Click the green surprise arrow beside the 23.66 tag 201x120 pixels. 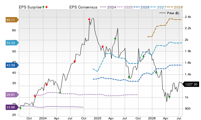pos(20,108)
